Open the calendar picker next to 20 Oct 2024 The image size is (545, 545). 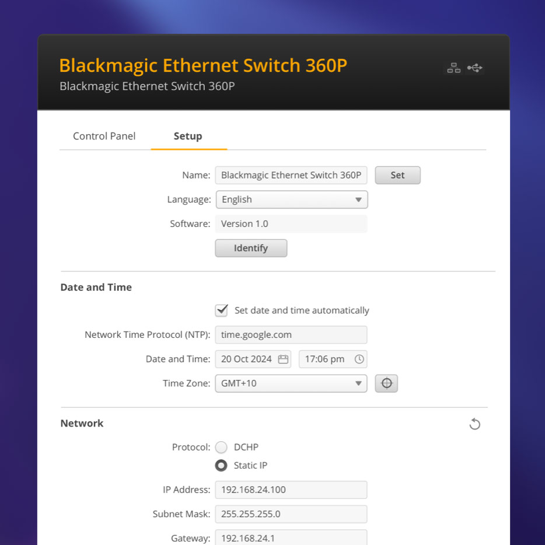(284, 359)
